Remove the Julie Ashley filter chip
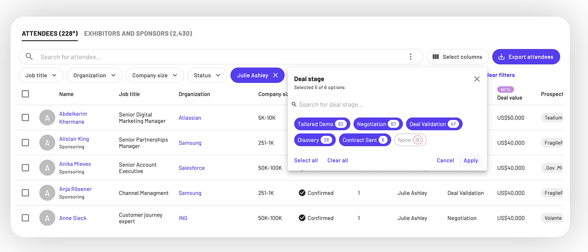The height and width of the screenshot is (252, 588). point(275,75)
